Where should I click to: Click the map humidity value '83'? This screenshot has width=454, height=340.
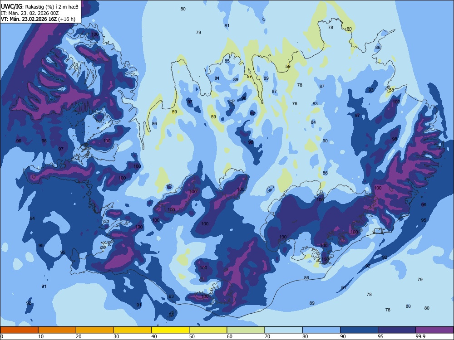(x=316, y=103)
